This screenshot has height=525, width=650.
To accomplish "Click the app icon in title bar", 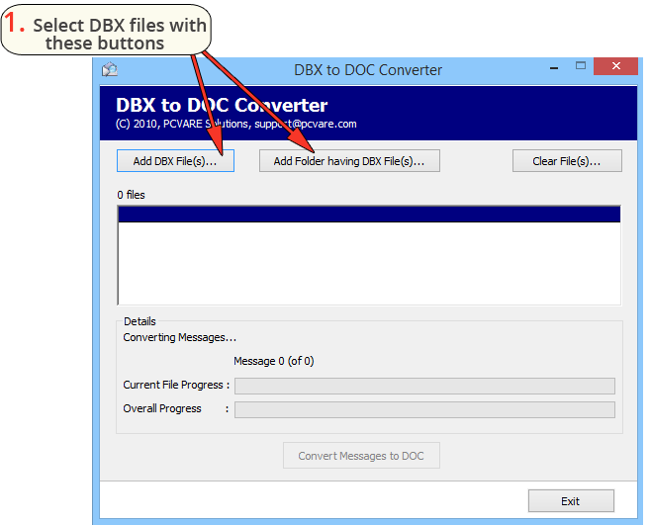I will coord(110,69).
